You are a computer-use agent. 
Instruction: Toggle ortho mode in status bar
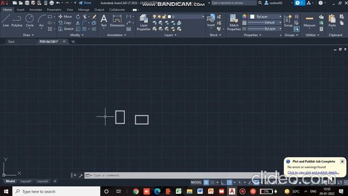point(223,182)
